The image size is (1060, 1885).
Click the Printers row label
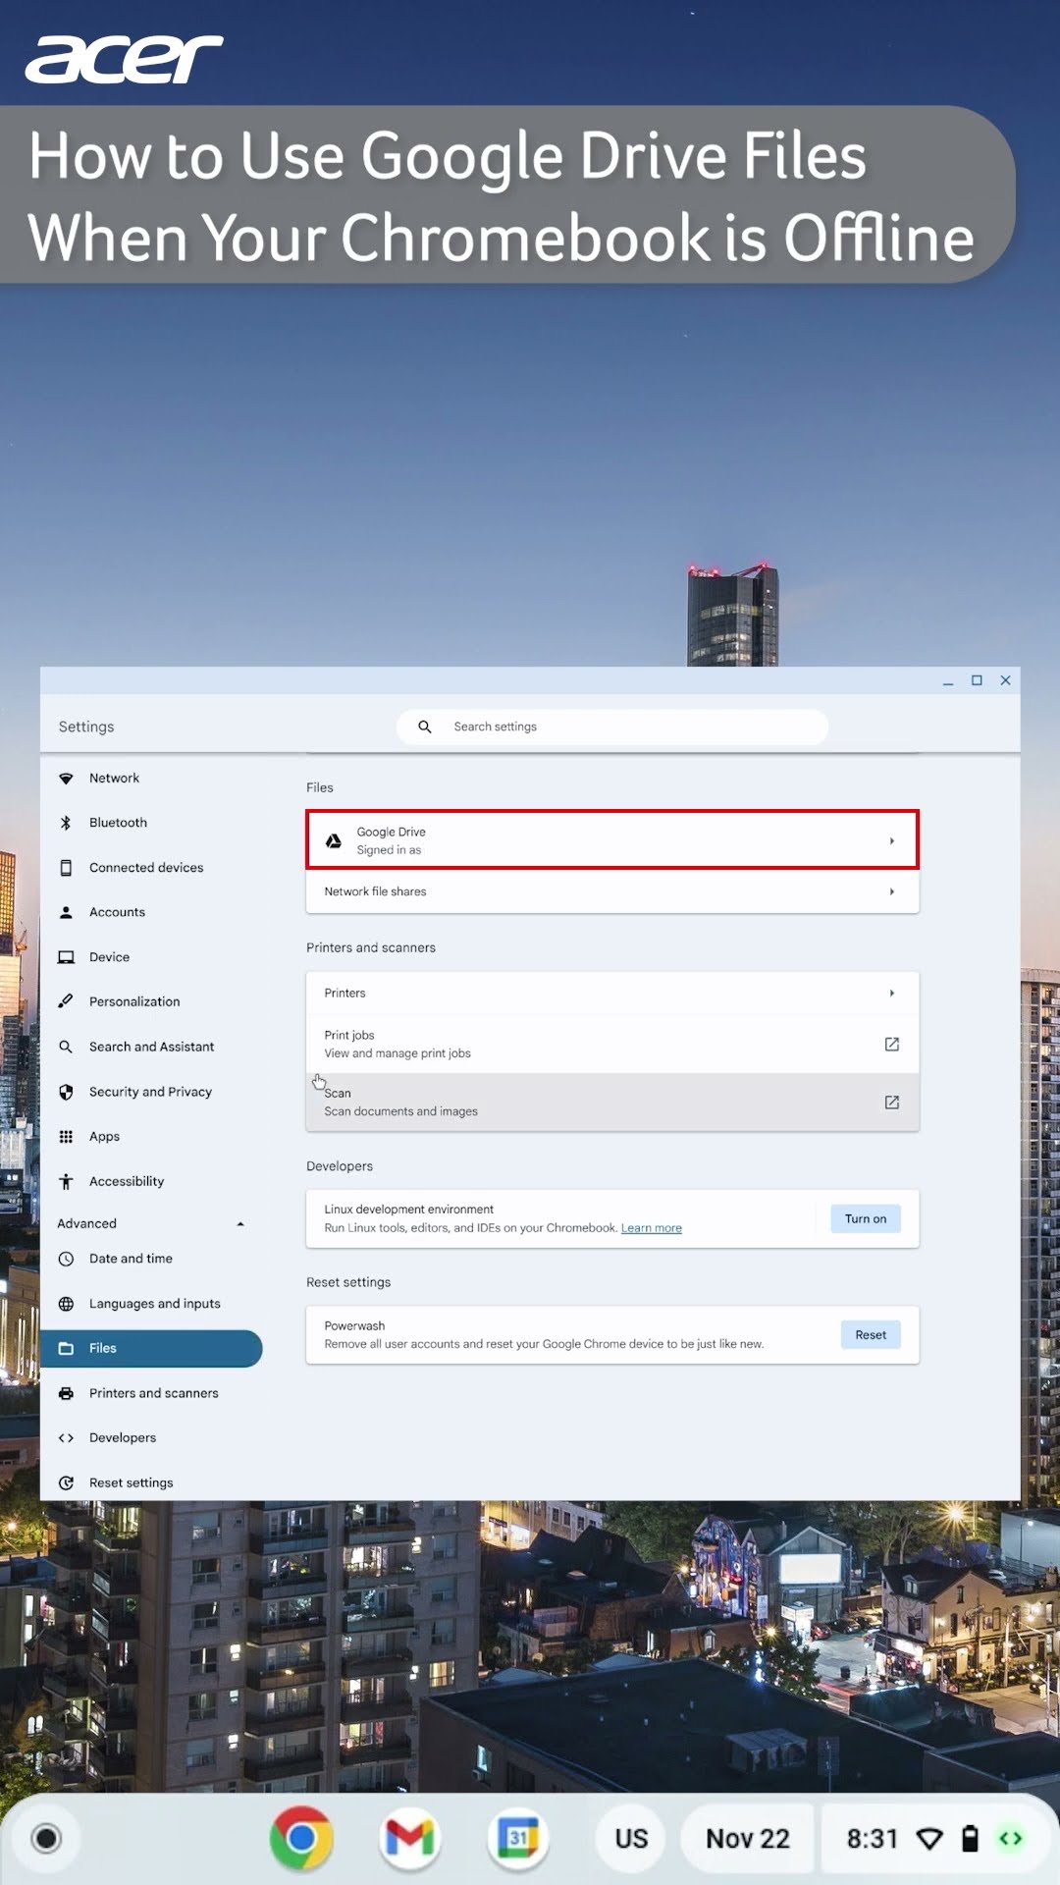click(x=344, y=994)
